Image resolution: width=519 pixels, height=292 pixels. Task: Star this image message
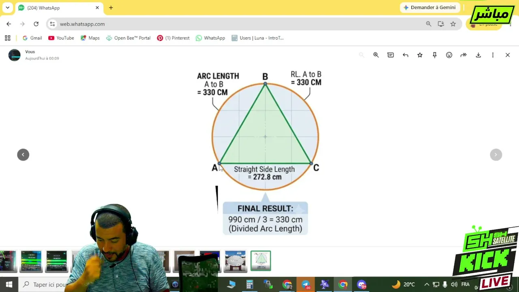point(420,55)
